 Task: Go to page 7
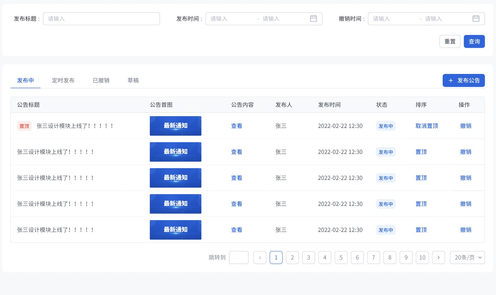click(374, 257)
